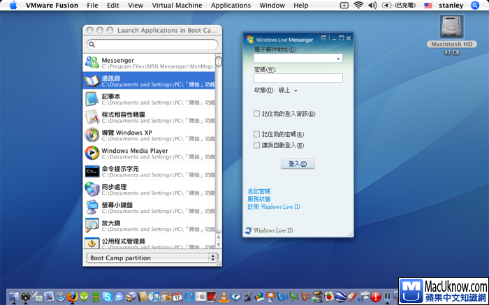Check the 讓我自動登入 checkbox
The width and height of the screenshot is (489, 305).
(x=257, y=145)
